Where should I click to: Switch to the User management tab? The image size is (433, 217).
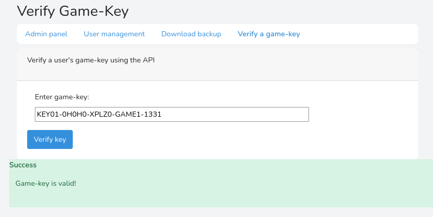(114, 34)
